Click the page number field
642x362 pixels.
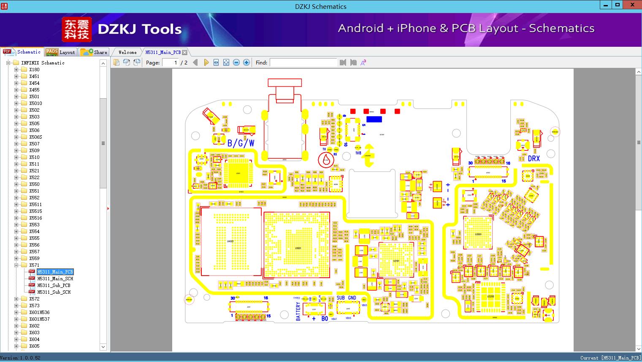[170, 62]
